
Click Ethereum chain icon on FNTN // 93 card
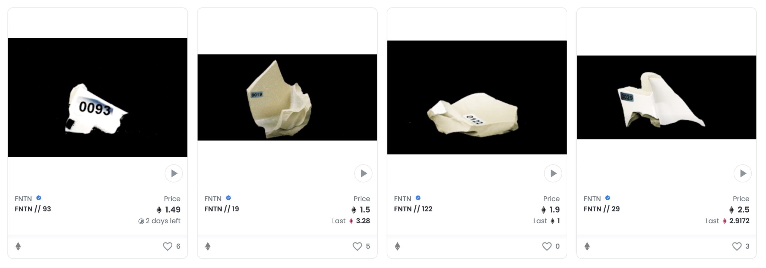(18, 246)
